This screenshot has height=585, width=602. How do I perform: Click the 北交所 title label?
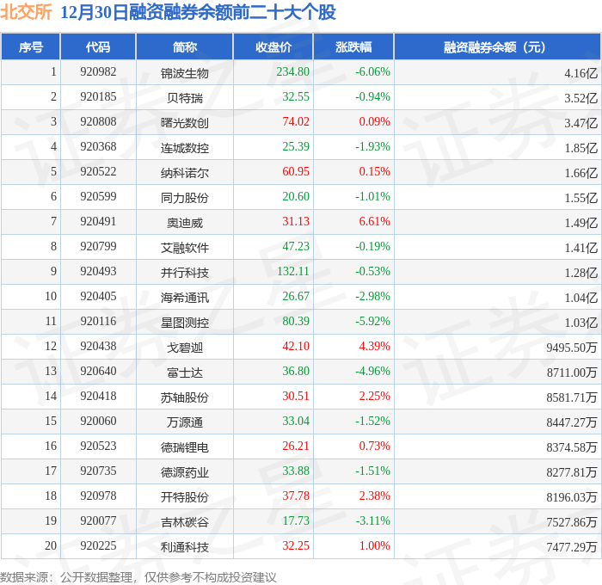pos(26,12)
